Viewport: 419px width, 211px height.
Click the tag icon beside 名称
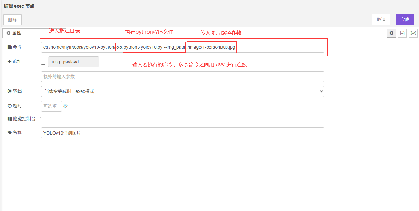(x=10, y=132)
